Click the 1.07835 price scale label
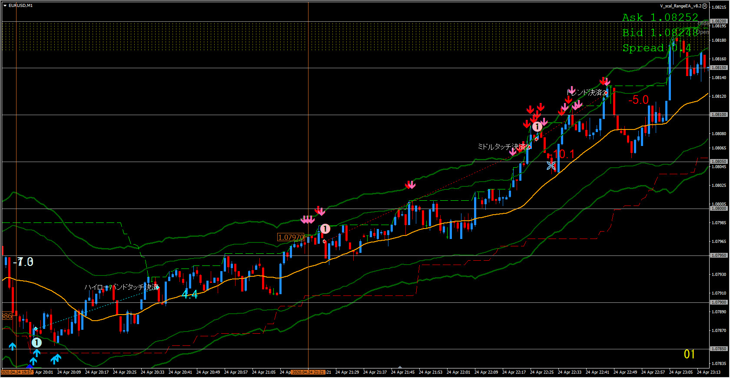 719,364
